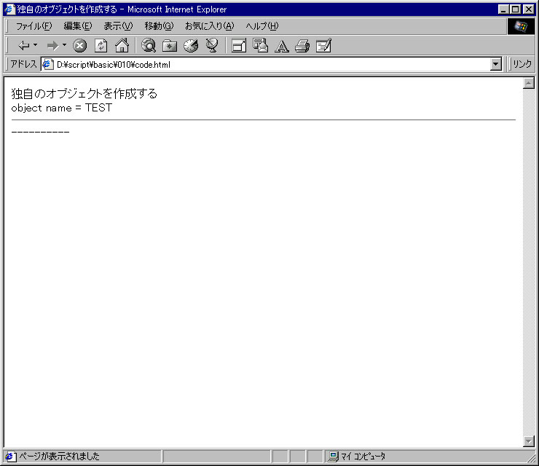Click the IE icon in title bar

(9, 9)
